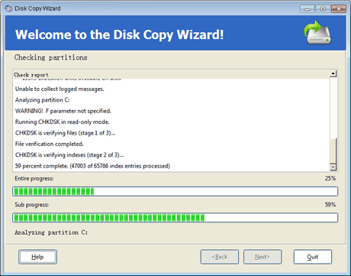Quit the Disk Copy Wizard
This screenshot has height=276, width=351.
(x=313, y=257)
